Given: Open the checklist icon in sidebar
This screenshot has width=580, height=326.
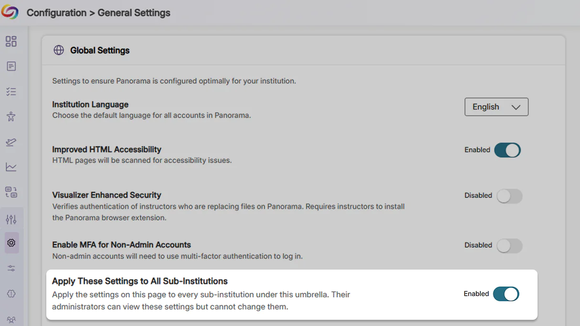Looking at the screenshot, I should [x=11, y=91].
